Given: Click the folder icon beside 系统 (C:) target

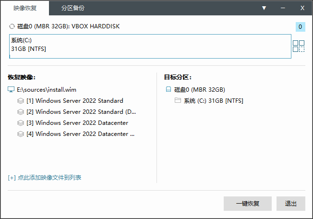Looking at the screenshot, I should coord(178,101).
